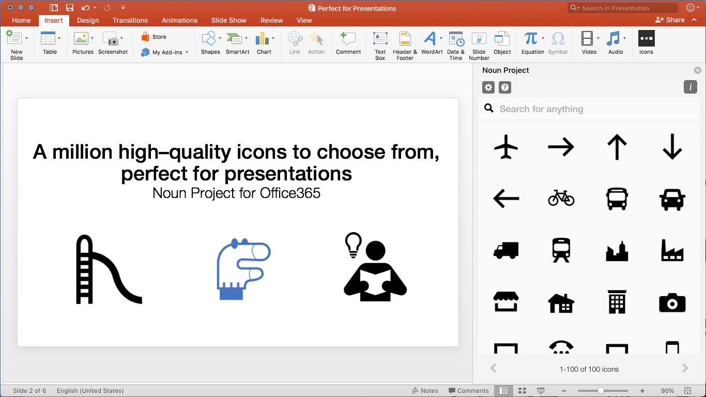Viewport: 706px width, 397px height.
Task: Open the Slide Show ribbon tab
Action: click(228, 20)
